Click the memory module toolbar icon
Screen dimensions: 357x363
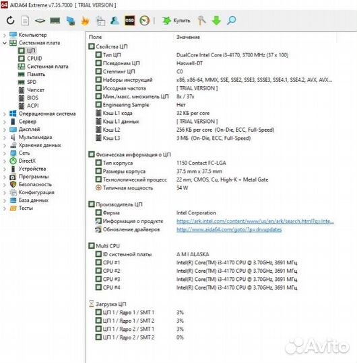coord(55,21)
